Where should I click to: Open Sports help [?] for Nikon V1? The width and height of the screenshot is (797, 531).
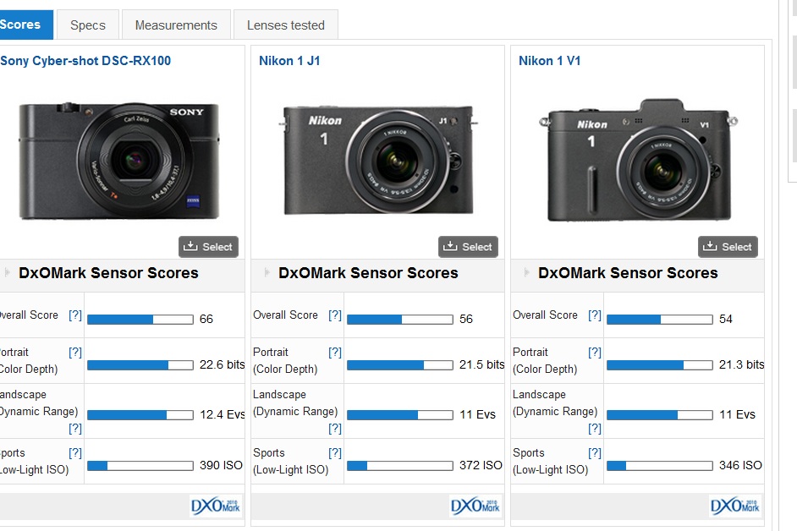[595, 452]
